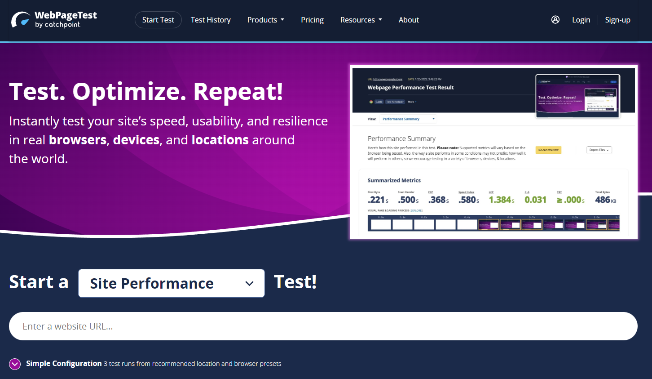Click the Start Render .500s metric
The image size is (652, 379).
point(408,198)
